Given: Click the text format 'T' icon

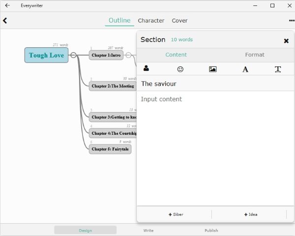Looking at the screenshot, I should (278, 69).
